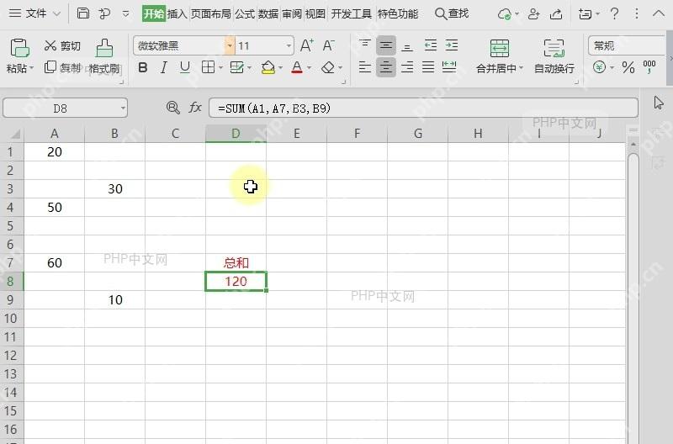Screen dimensions: 673x444
Task: Select row 8 header
Action: 12,282
